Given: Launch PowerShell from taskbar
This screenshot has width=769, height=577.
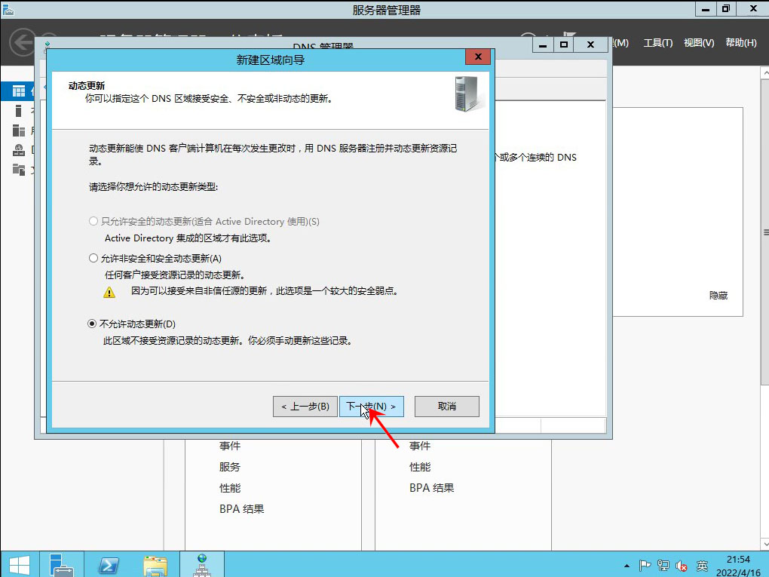Looking at the screenshot, I should click(x=108, y=565).
